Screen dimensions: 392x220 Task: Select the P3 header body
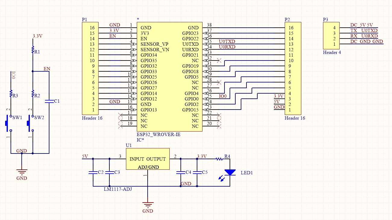click(x=331, y=36)
